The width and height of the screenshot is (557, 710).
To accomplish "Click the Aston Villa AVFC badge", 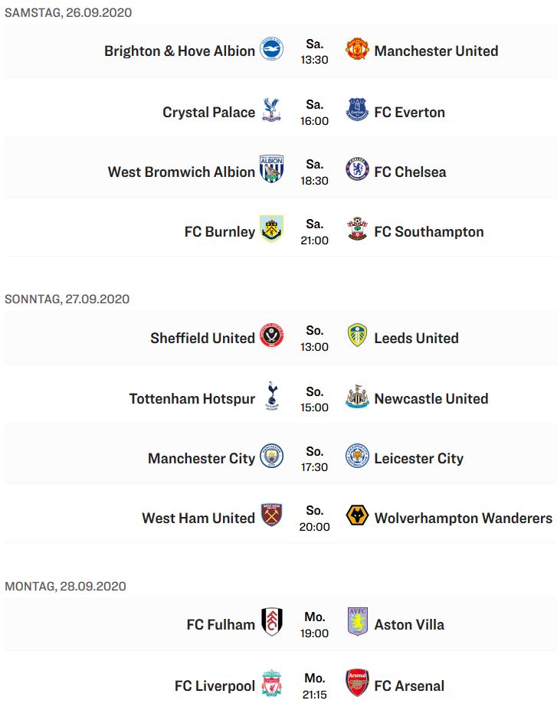I will pos(357,622).
